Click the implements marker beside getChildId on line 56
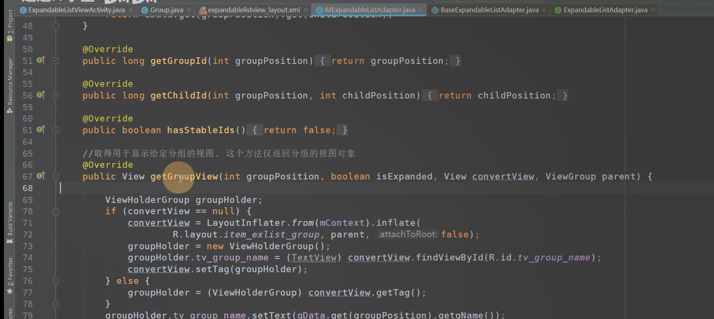714x319 pixels. point(40,95)
